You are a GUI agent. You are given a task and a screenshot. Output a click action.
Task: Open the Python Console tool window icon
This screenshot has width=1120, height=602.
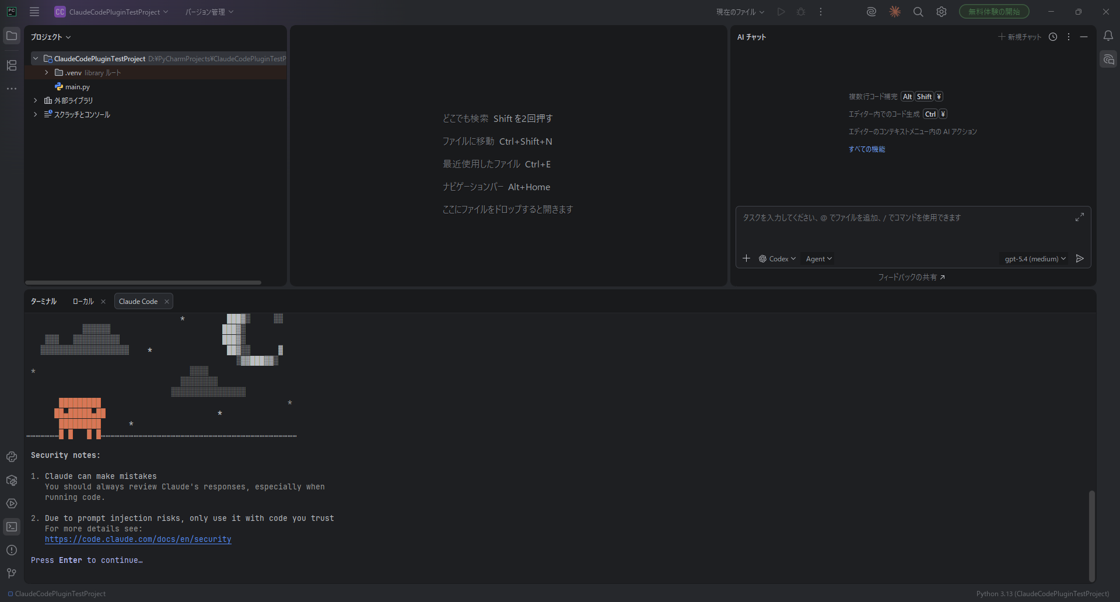click(12, 457)
